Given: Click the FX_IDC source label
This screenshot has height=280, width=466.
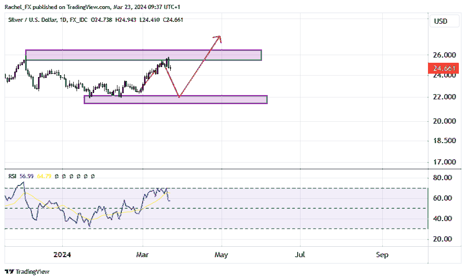Looking at the screenshot, I should [x=78, y=20].
